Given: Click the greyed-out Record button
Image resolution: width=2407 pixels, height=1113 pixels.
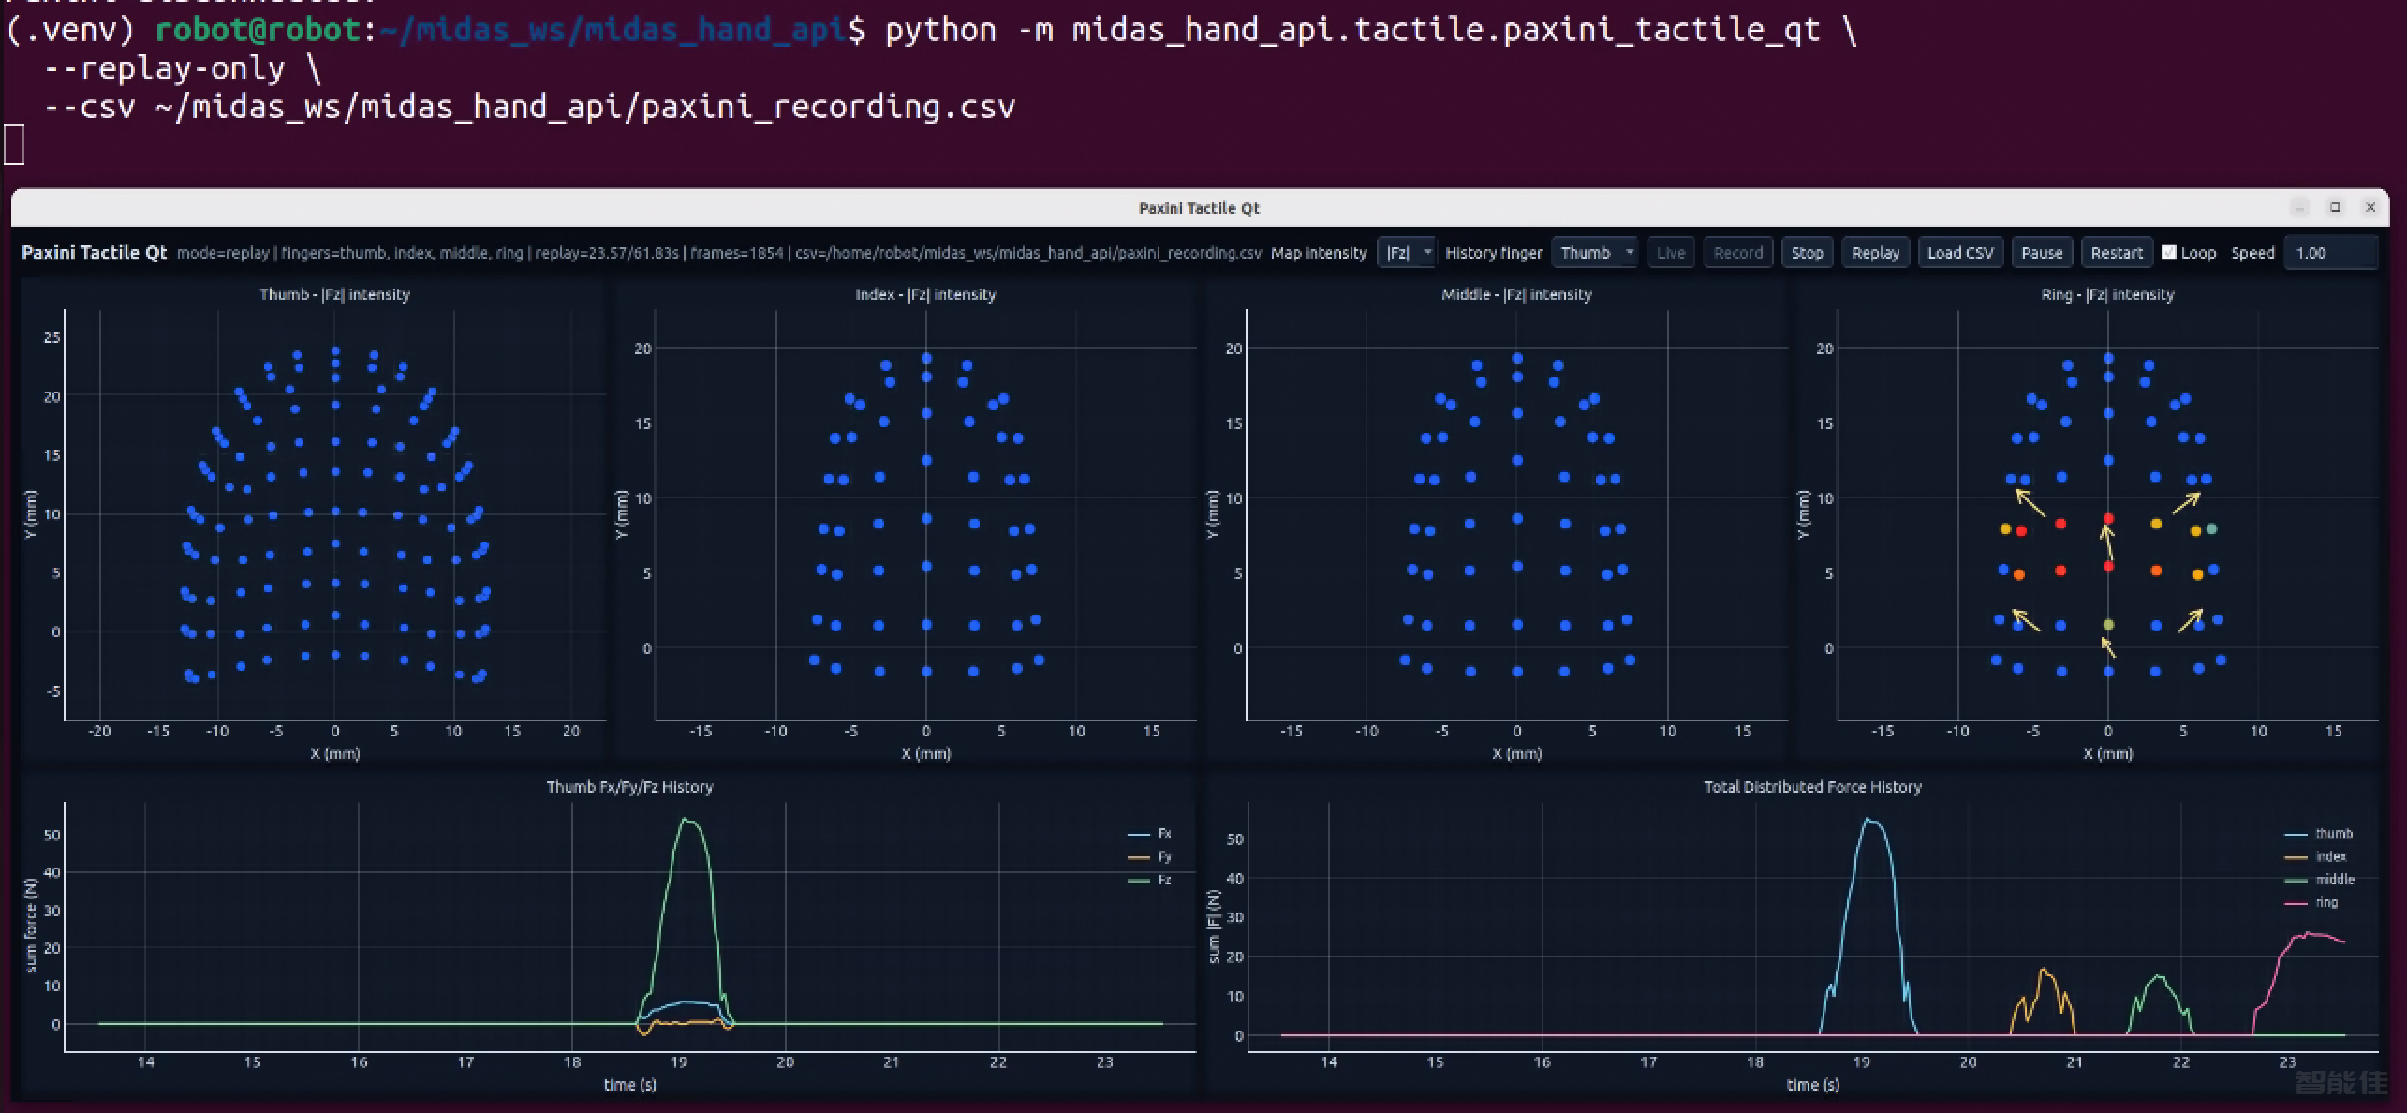Looking at the screenshot, I should (x=1738, y=253).
